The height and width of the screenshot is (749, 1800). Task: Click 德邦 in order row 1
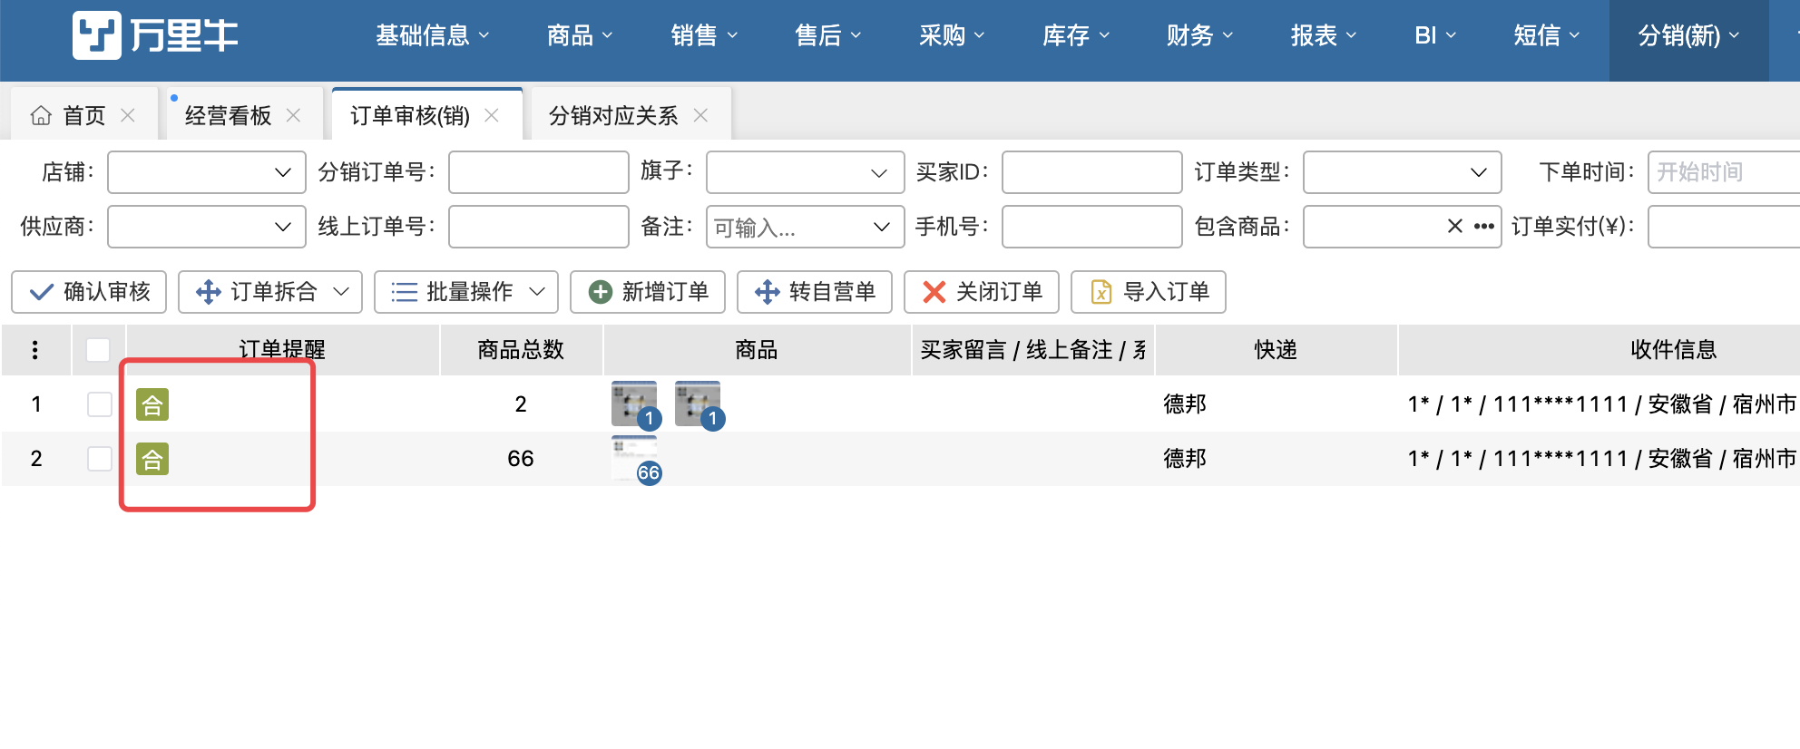(x=1185, y=404)
